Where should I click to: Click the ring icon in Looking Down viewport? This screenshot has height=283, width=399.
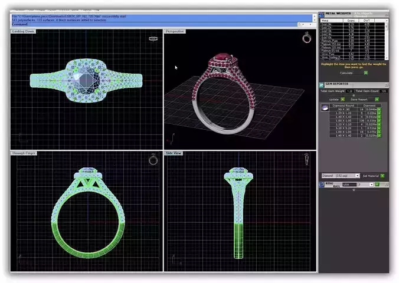pos(153,39)
